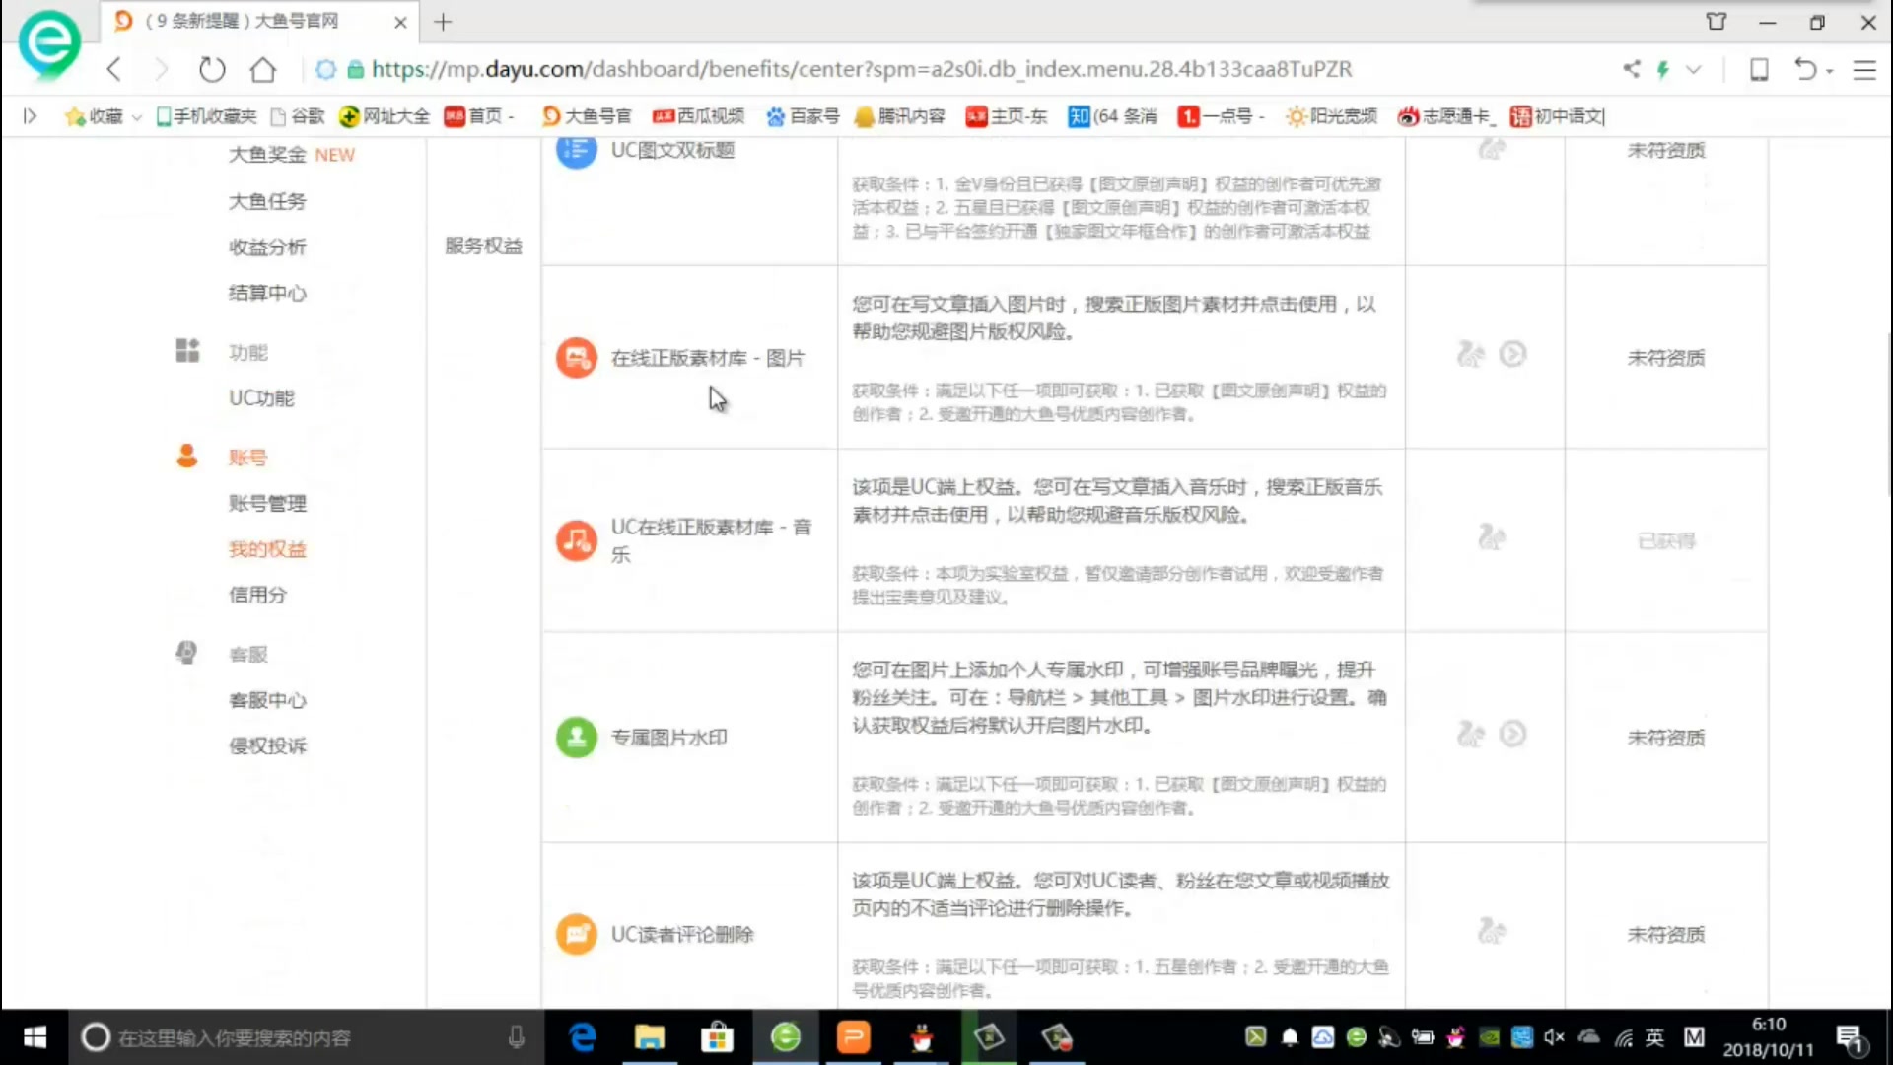1893x1065 pixels.
Task: Click the 账号 section person icon
Action: coord(186,456)
